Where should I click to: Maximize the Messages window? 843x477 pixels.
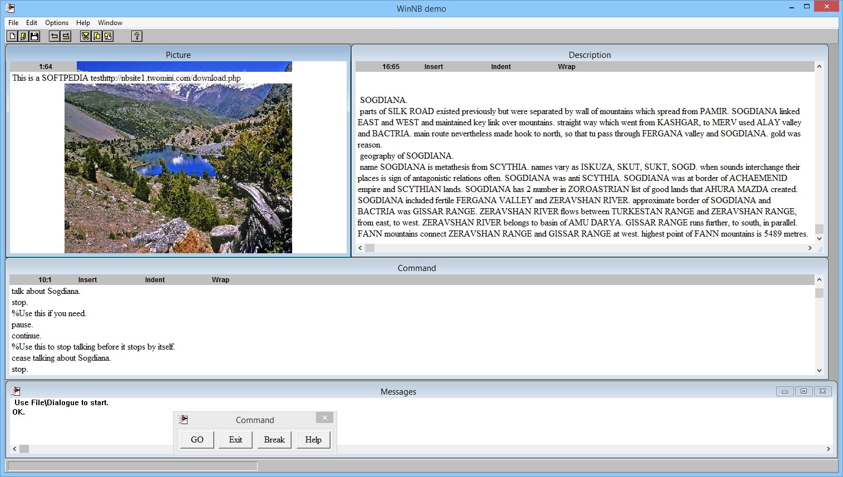[x=803, y=391]
